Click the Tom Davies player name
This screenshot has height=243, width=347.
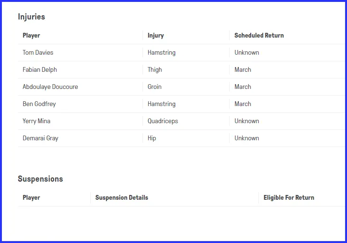pos(38,53)
